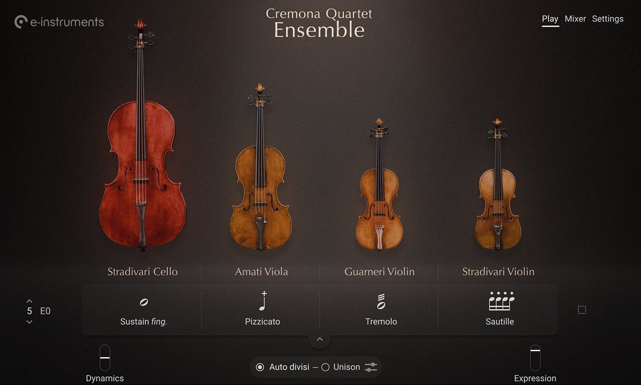Image resolution: width=641 pixels, height=385 pixels.
Task: Click the Guarneri Violin label
Action: (x=379, y=272)
